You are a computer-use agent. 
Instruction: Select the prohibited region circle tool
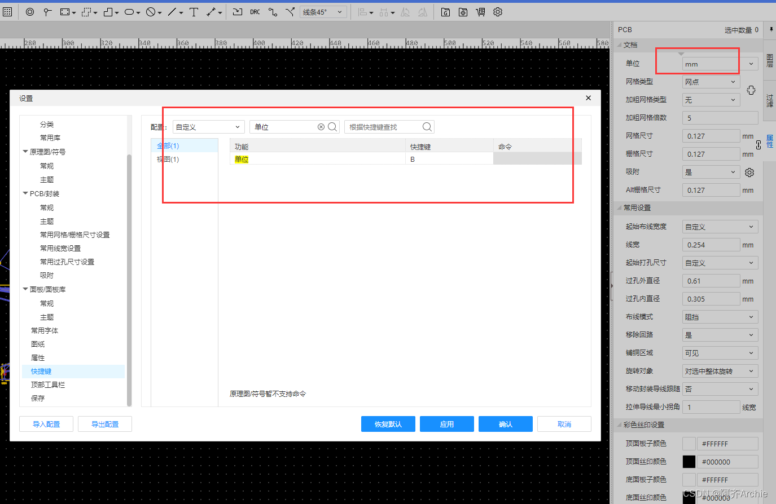(x=151, y=12)
